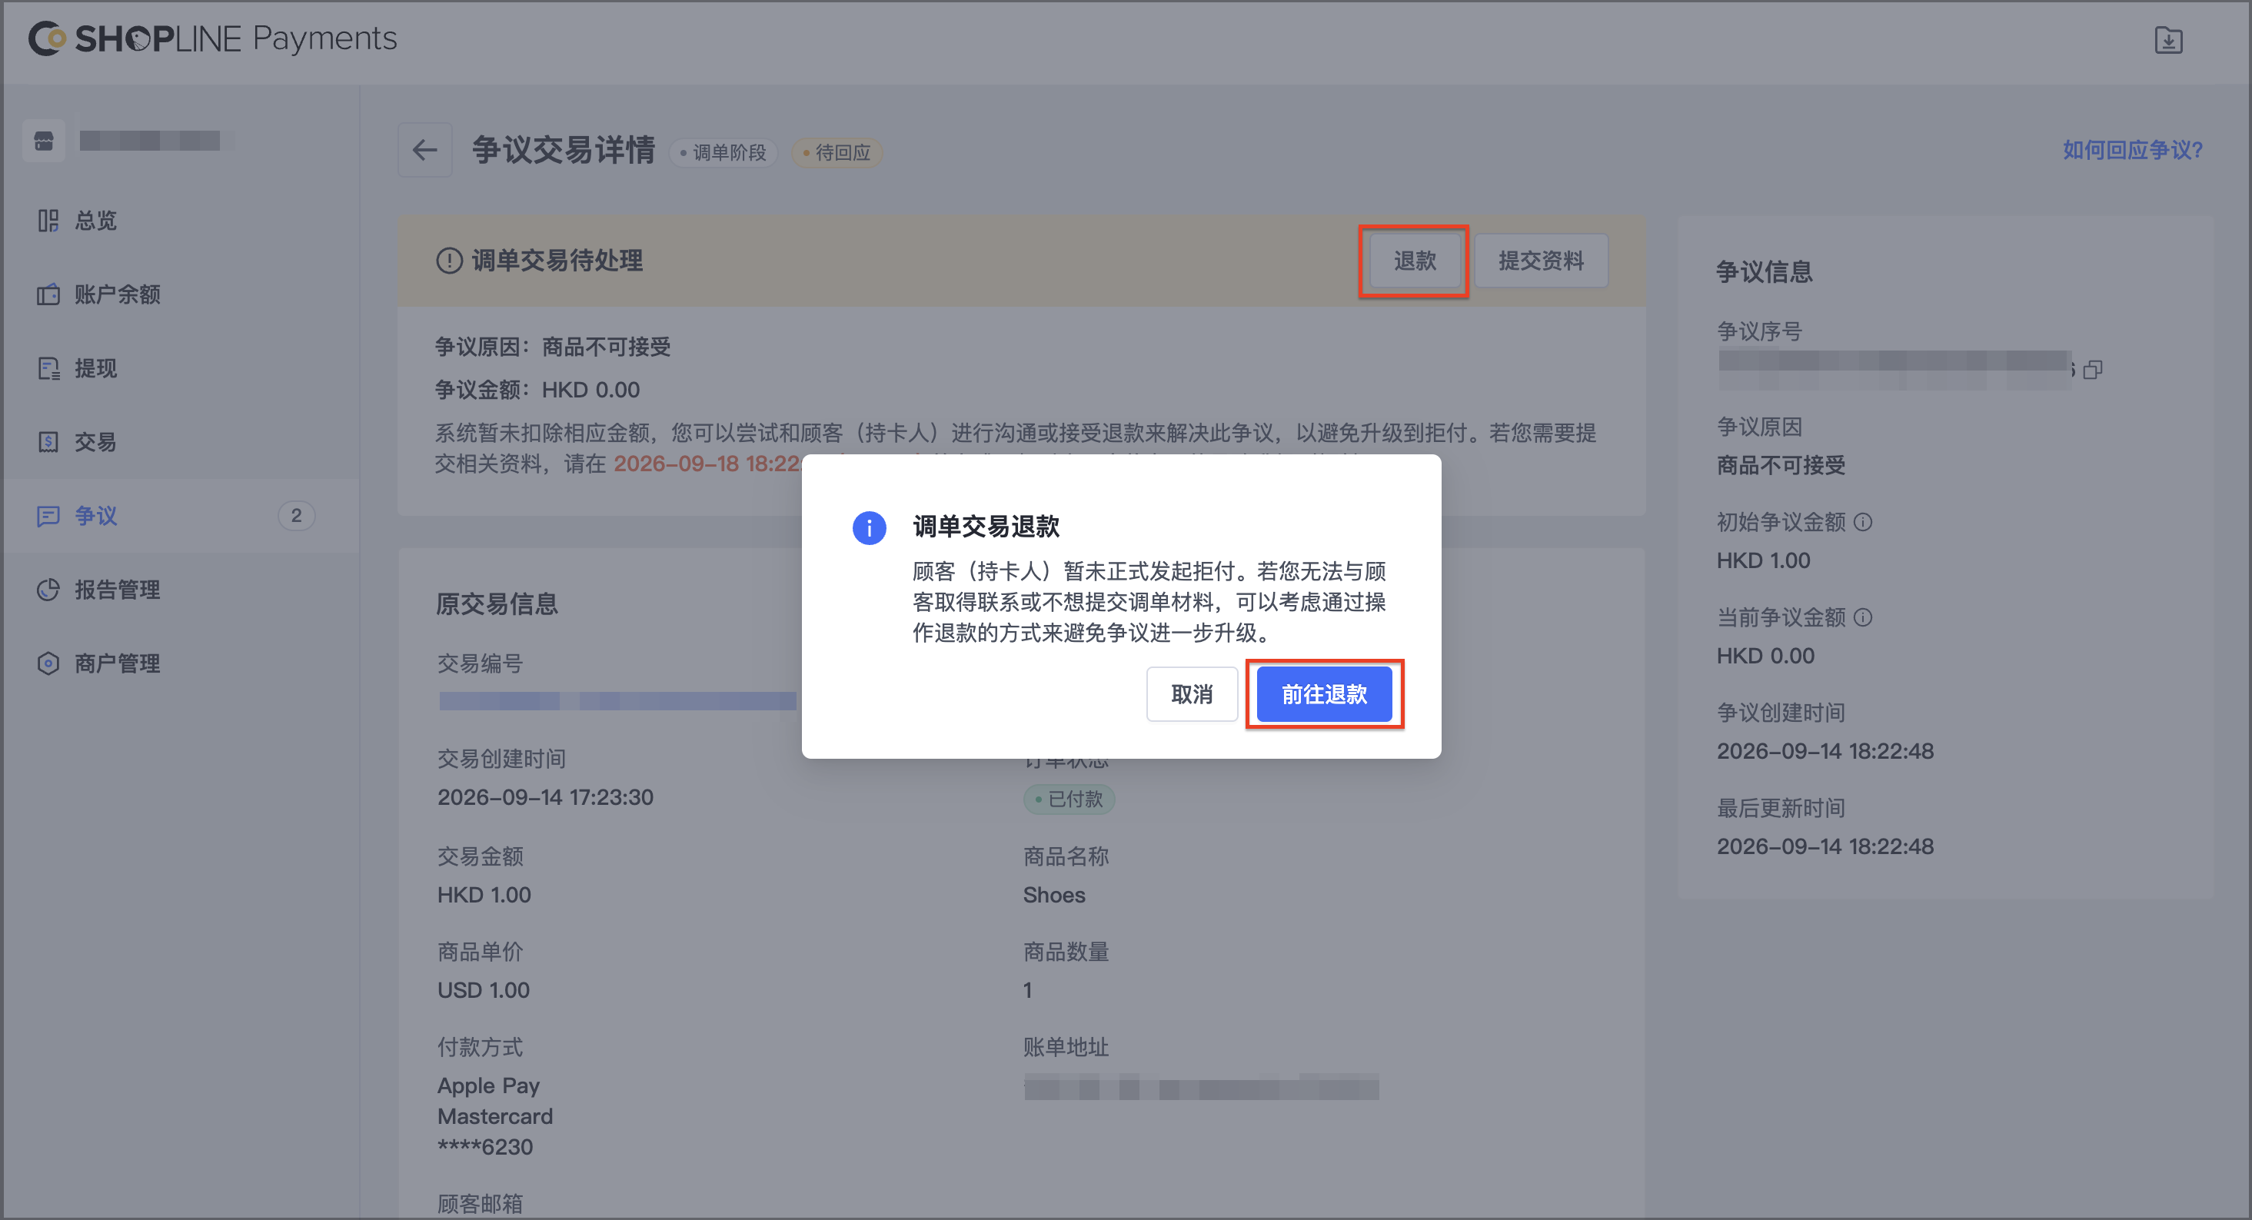Click the 商品单价 value USD 1.00
This screenshot has width=2252, height=1220.
[484, 990]
